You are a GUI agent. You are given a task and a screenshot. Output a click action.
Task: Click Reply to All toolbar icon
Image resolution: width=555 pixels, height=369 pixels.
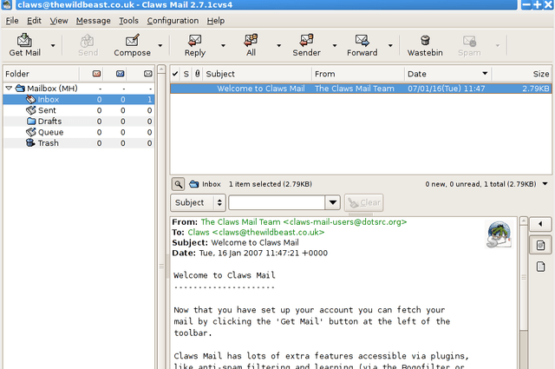pos(251,44)
